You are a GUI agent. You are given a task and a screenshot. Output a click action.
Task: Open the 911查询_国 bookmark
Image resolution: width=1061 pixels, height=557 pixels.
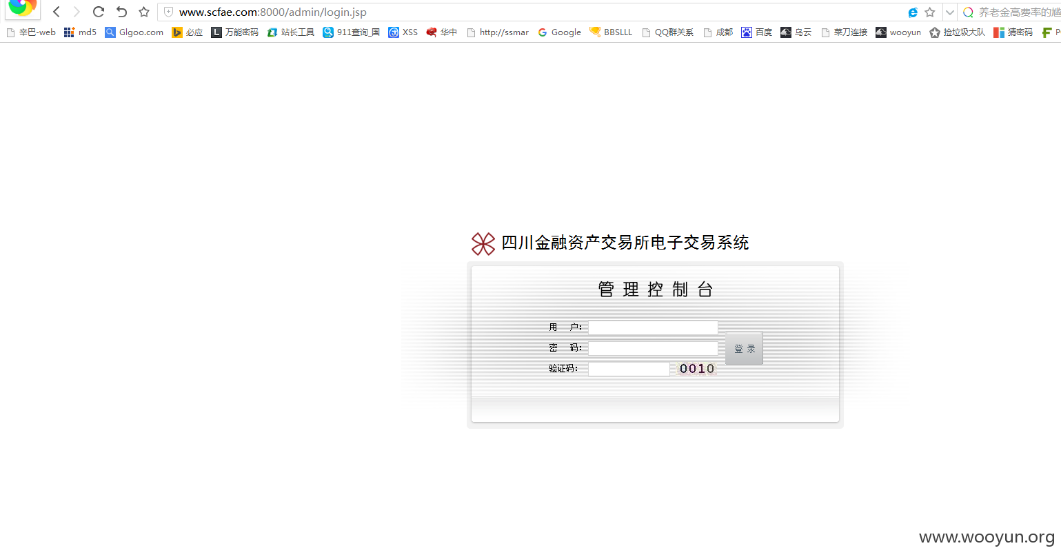(352, 32)
